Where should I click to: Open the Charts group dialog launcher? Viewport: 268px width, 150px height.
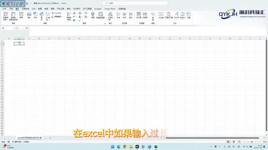pyautogui.click(x=105, y=23)
